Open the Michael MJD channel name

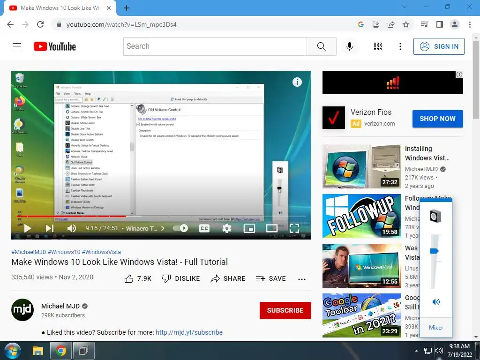tap(60, 306)
